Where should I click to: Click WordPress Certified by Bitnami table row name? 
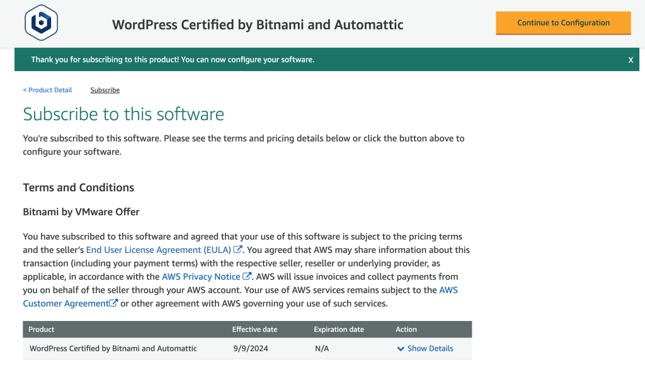pyautogui.click(x=113, y=349)
